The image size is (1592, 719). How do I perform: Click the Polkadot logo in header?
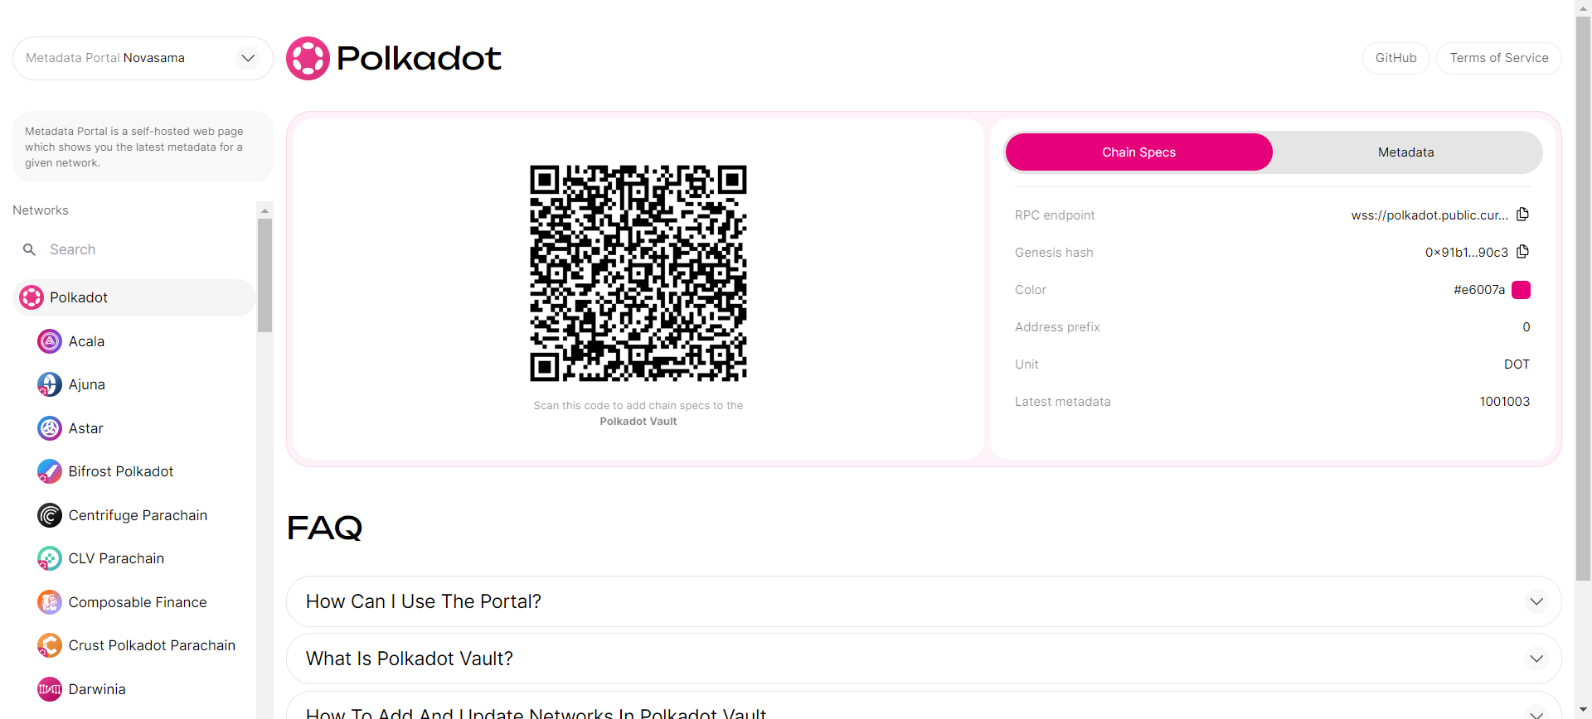pos(394,58)
